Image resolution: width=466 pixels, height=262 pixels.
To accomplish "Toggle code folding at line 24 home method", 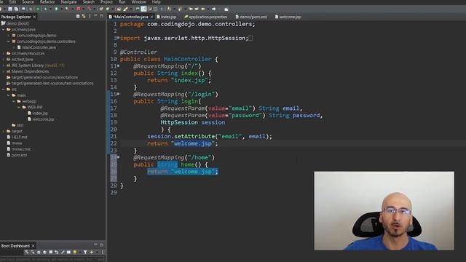I will 118,157.
